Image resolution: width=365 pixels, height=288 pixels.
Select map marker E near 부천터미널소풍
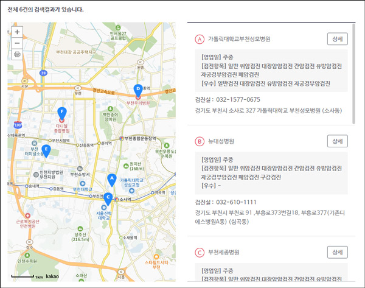46,151
